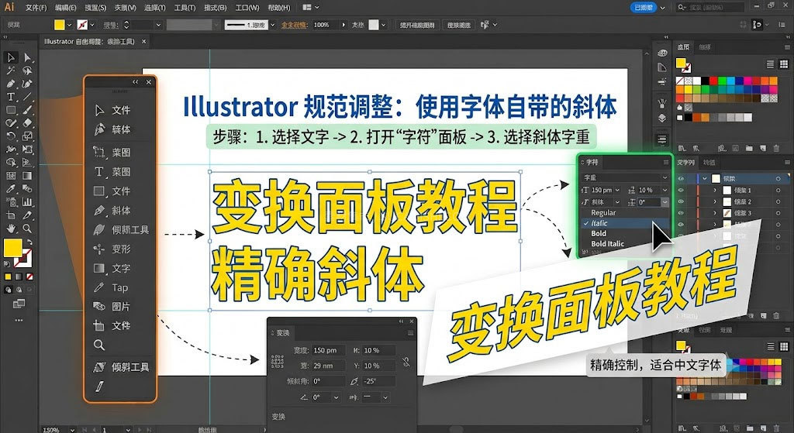
Task: Click target circle of layer ending in 1
Action: pos(778,191)
